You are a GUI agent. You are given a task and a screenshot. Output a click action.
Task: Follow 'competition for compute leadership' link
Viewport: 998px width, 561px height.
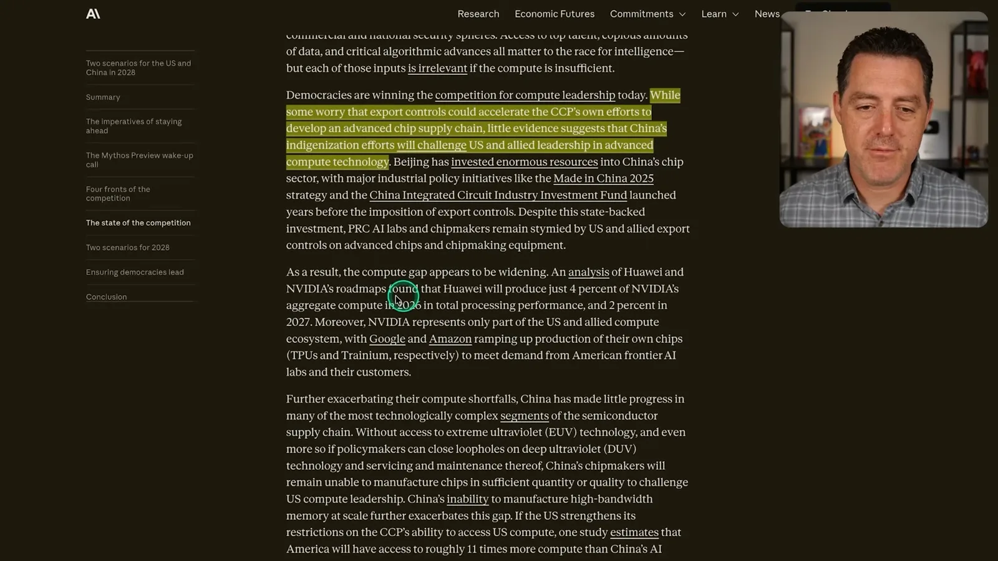tap(525, 95)
